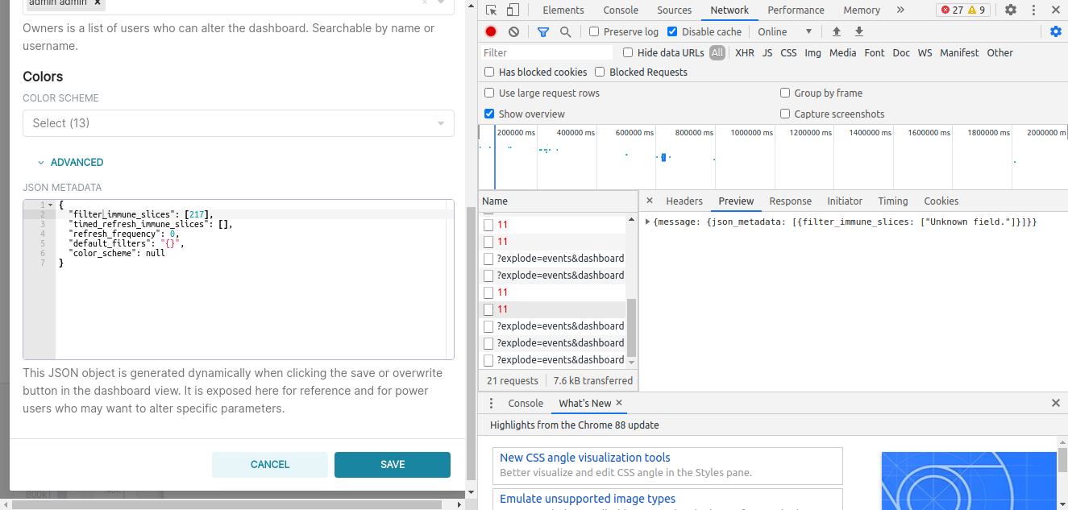This screenshot has height=510, width=1068.
Task: Open the Sources tab
Action: (x=675, y=10)
